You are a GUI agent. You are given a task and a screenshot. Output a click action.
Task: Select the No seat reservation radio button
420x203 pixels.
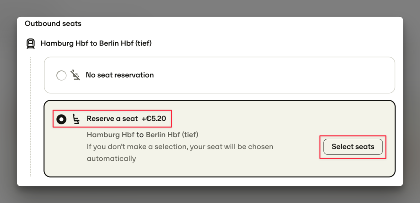click(61, 76)
